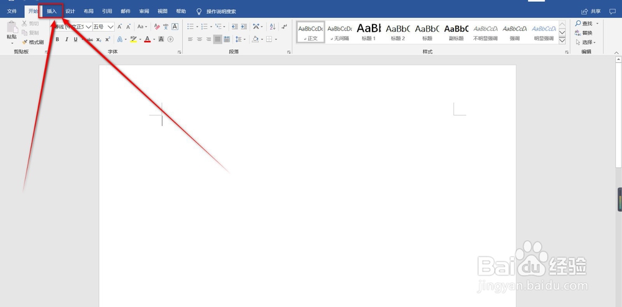The image size is (622, 307).
Task: Center paragraph text
Action: click(x=200, y=39)
